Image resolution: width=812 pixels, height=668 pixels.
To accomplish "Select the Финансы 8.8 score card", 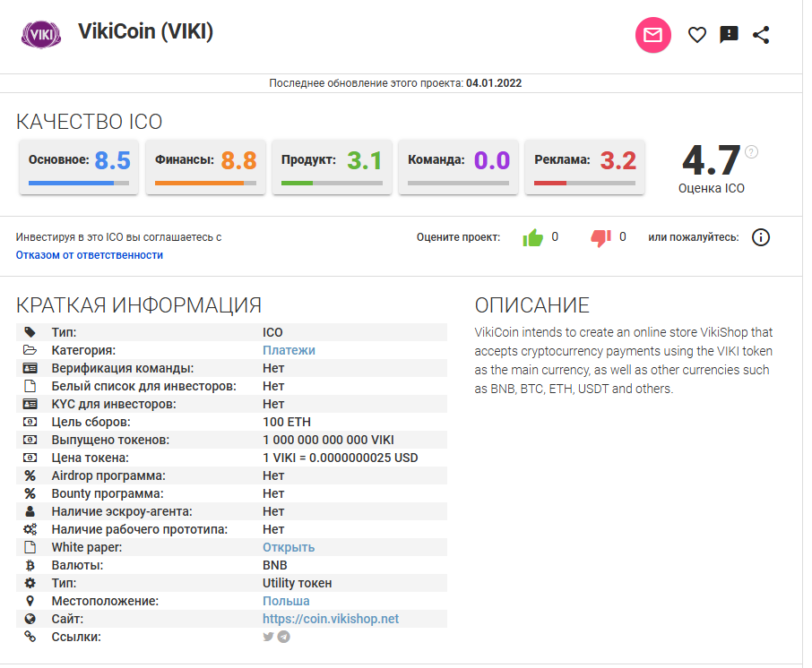I will [205, 167].
